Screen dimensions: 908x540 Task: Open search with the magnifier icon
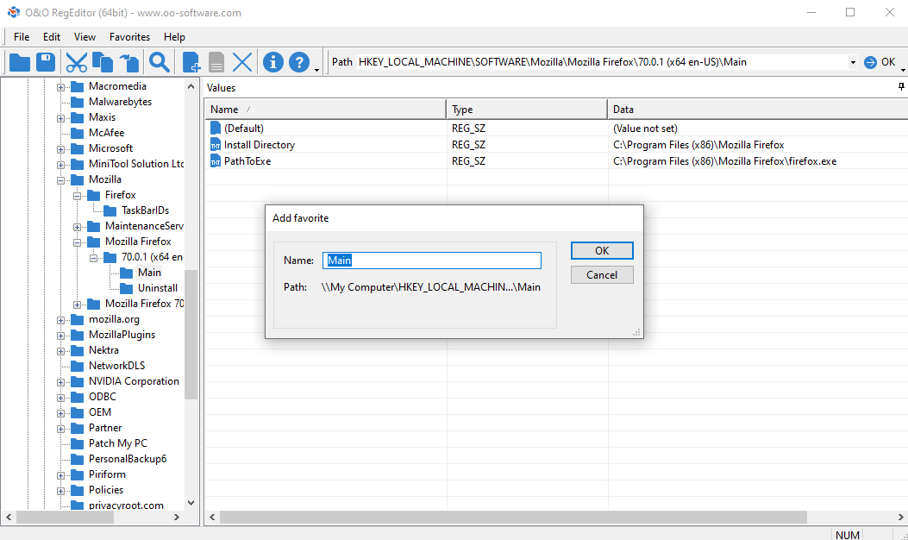[x=160, y=62]
